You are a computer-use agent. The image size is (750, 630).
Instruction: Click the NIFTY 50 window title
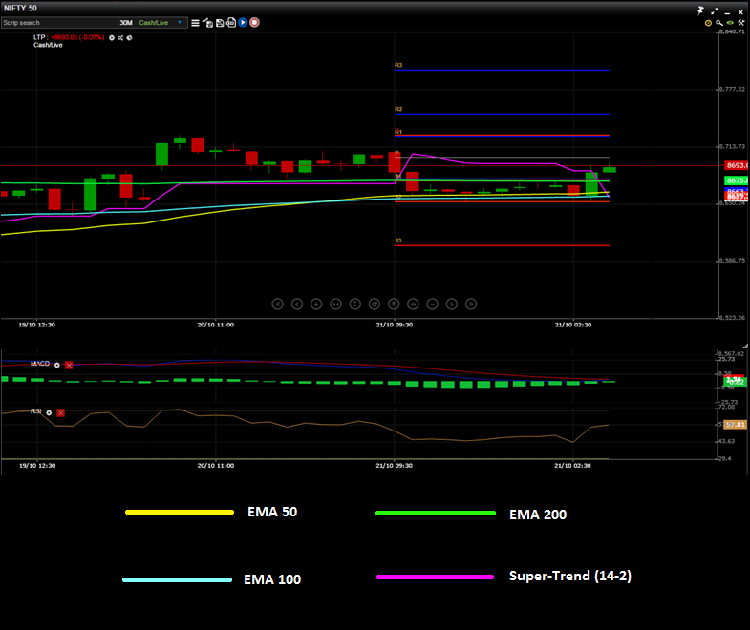pyautogui.click(x=21, y=9)
